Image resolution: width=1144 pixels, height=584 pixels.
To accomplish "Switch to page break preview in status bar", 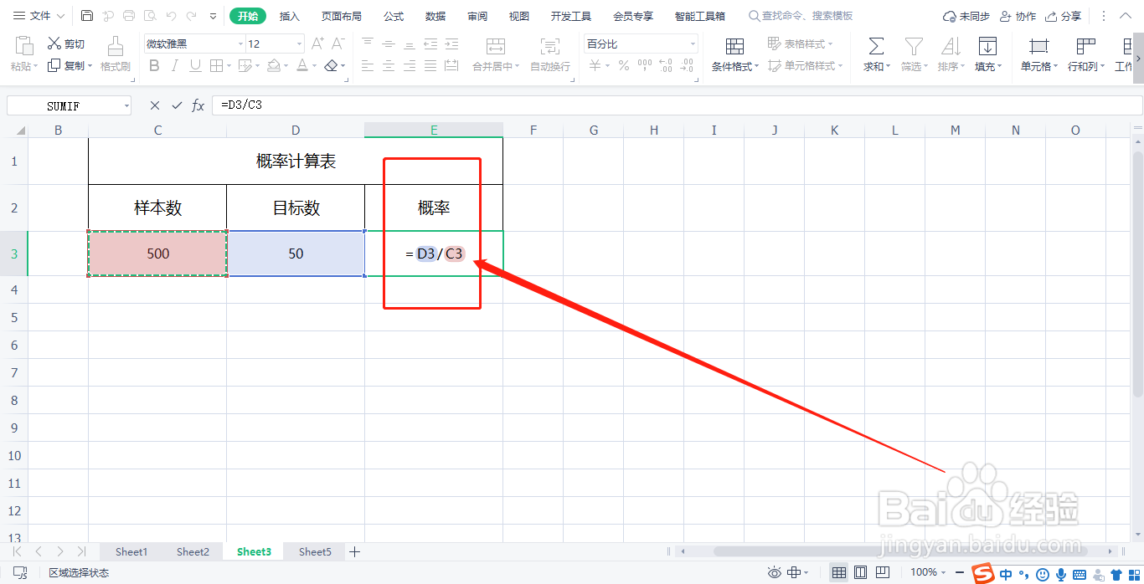I will [882, 573].
